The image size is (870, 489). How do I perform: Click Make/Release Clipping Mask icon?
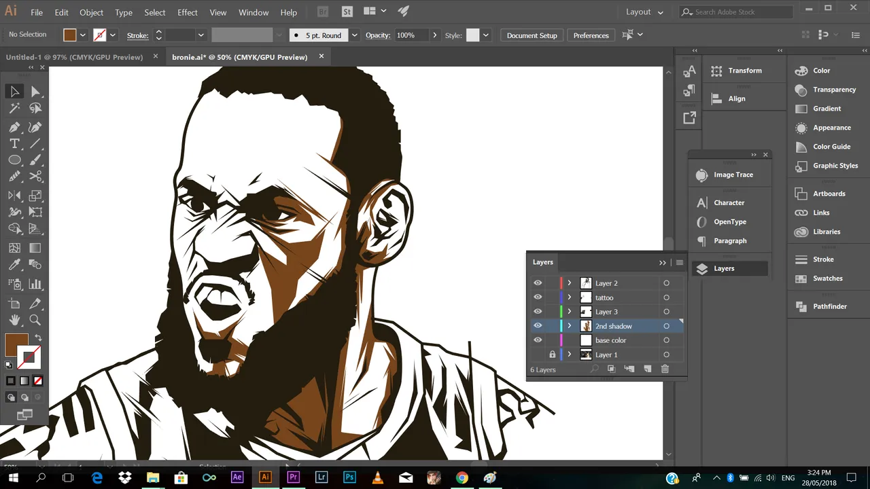[611, 369]
